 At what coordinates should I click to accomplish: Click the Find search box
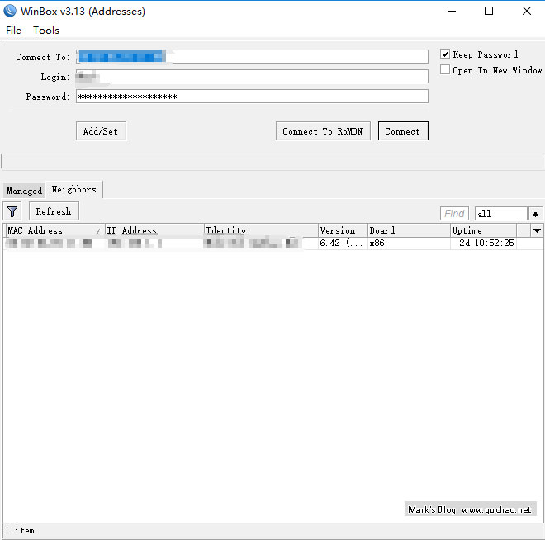coord(454,213)
